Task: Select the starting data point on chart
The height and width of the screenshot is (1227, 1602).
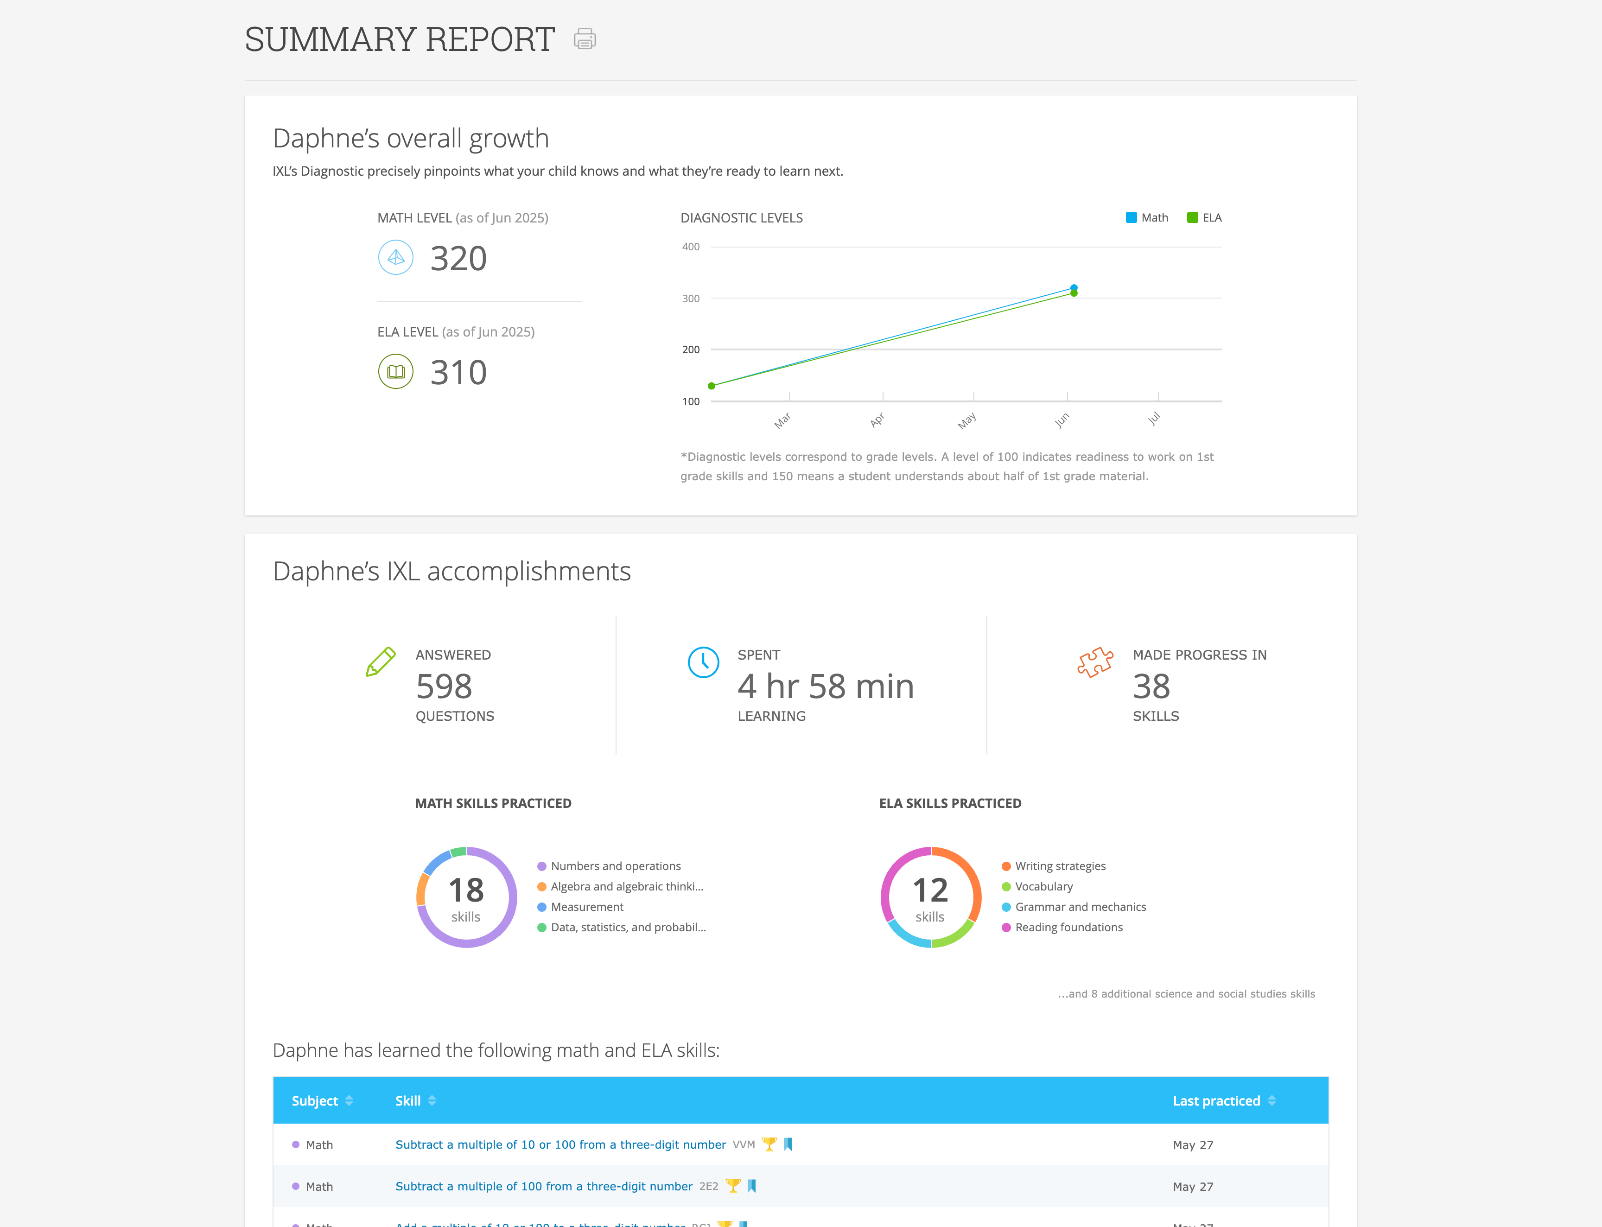Action: click(x=712, y=386)
